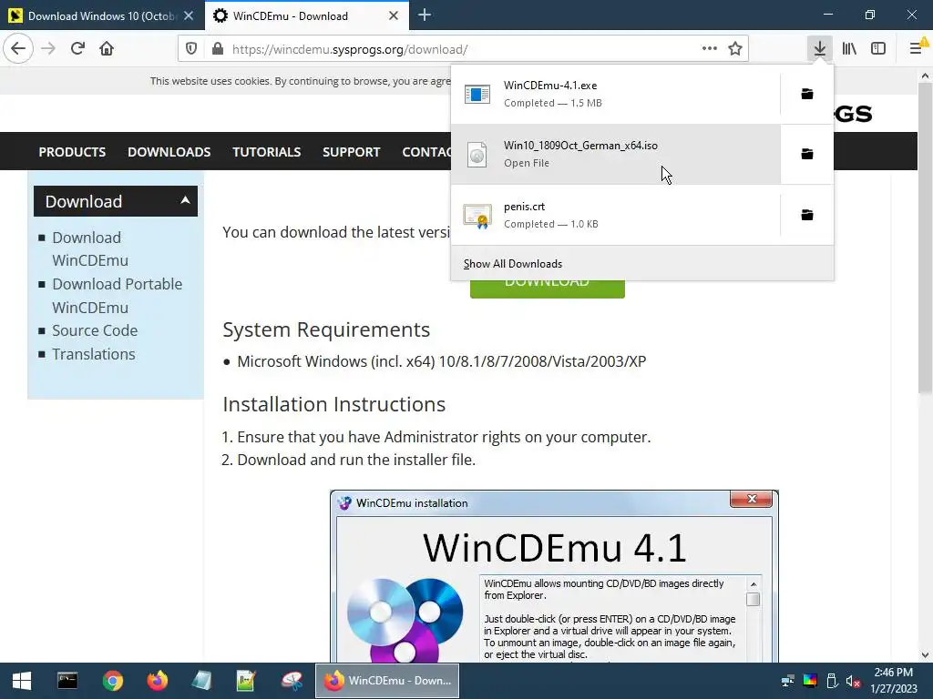Open the SUPPORT nav menu
933x699 pixels.
[351, 152]
